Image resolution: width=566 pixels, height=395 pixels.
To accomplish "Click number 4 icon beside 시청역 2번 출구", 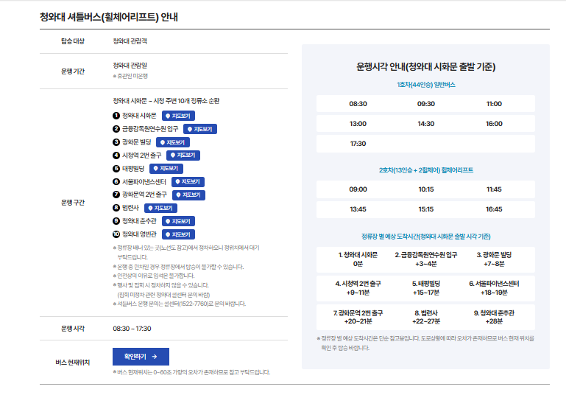I will tap(116, 155).
